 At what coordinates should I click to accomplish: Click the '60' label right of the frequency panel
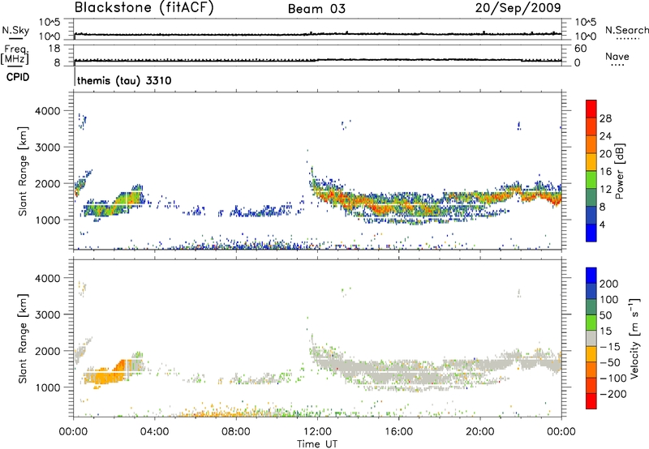pyautogui.click(x=580, y=49)
